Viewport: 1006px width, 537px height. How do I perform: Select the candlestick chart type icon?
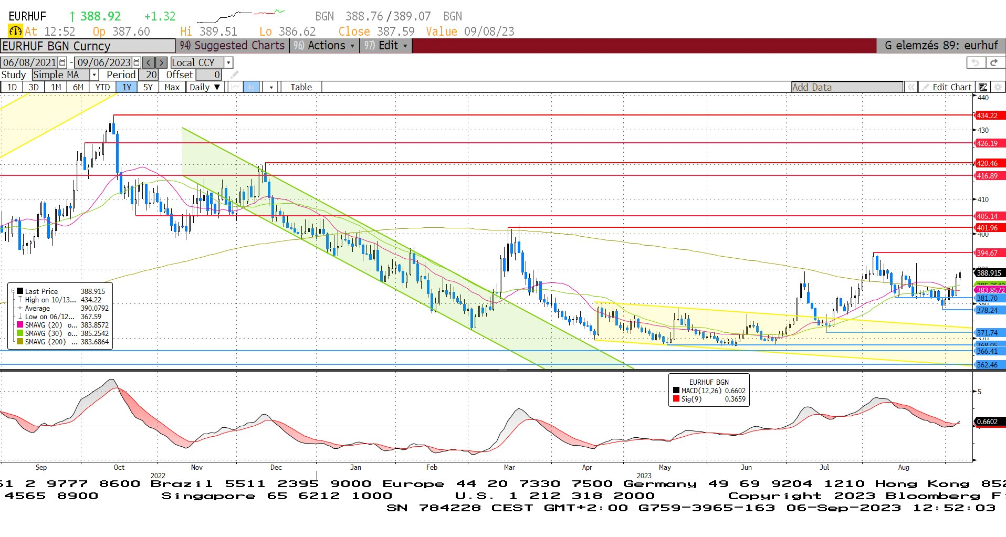click(251, 87)
